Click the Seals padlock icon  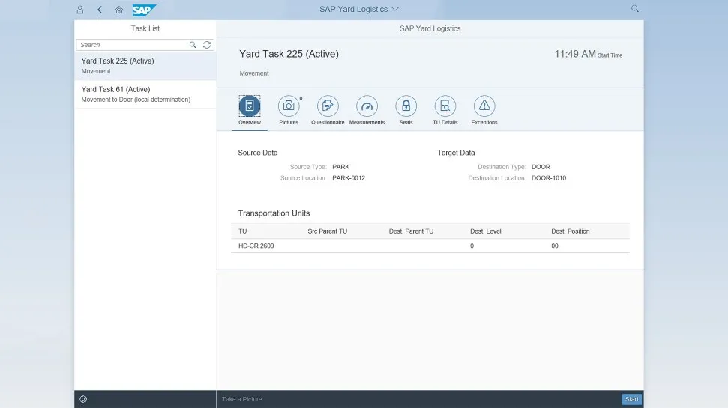point(406,106)
